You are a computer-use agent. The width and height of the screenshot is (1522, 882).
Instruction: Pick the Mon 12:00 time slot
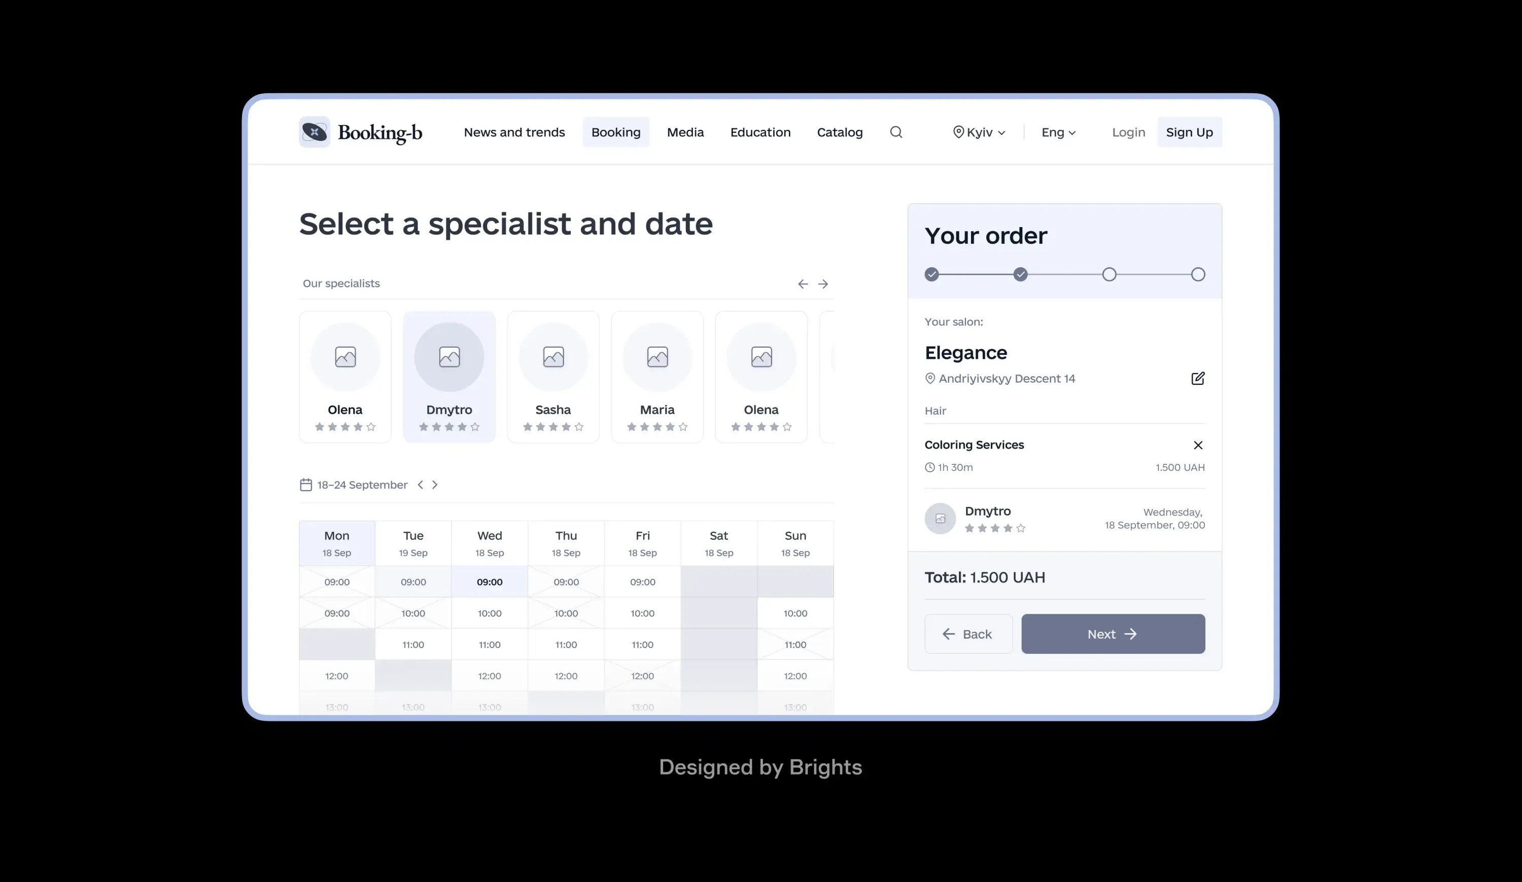[x=337, y=676]
